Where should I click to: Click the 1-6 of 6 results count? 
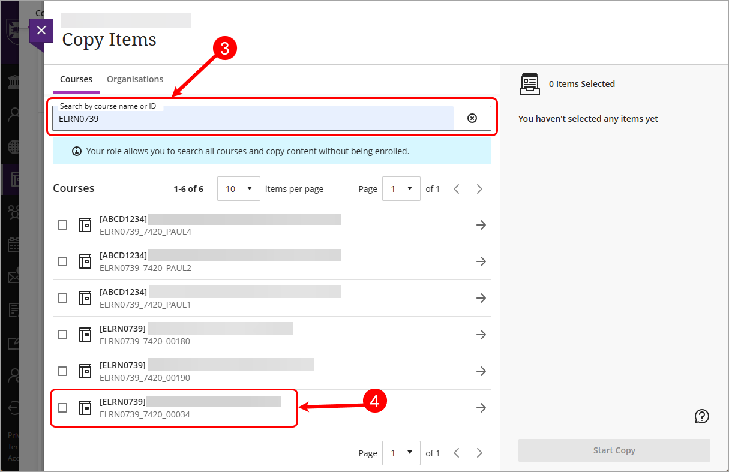(188, 189)
